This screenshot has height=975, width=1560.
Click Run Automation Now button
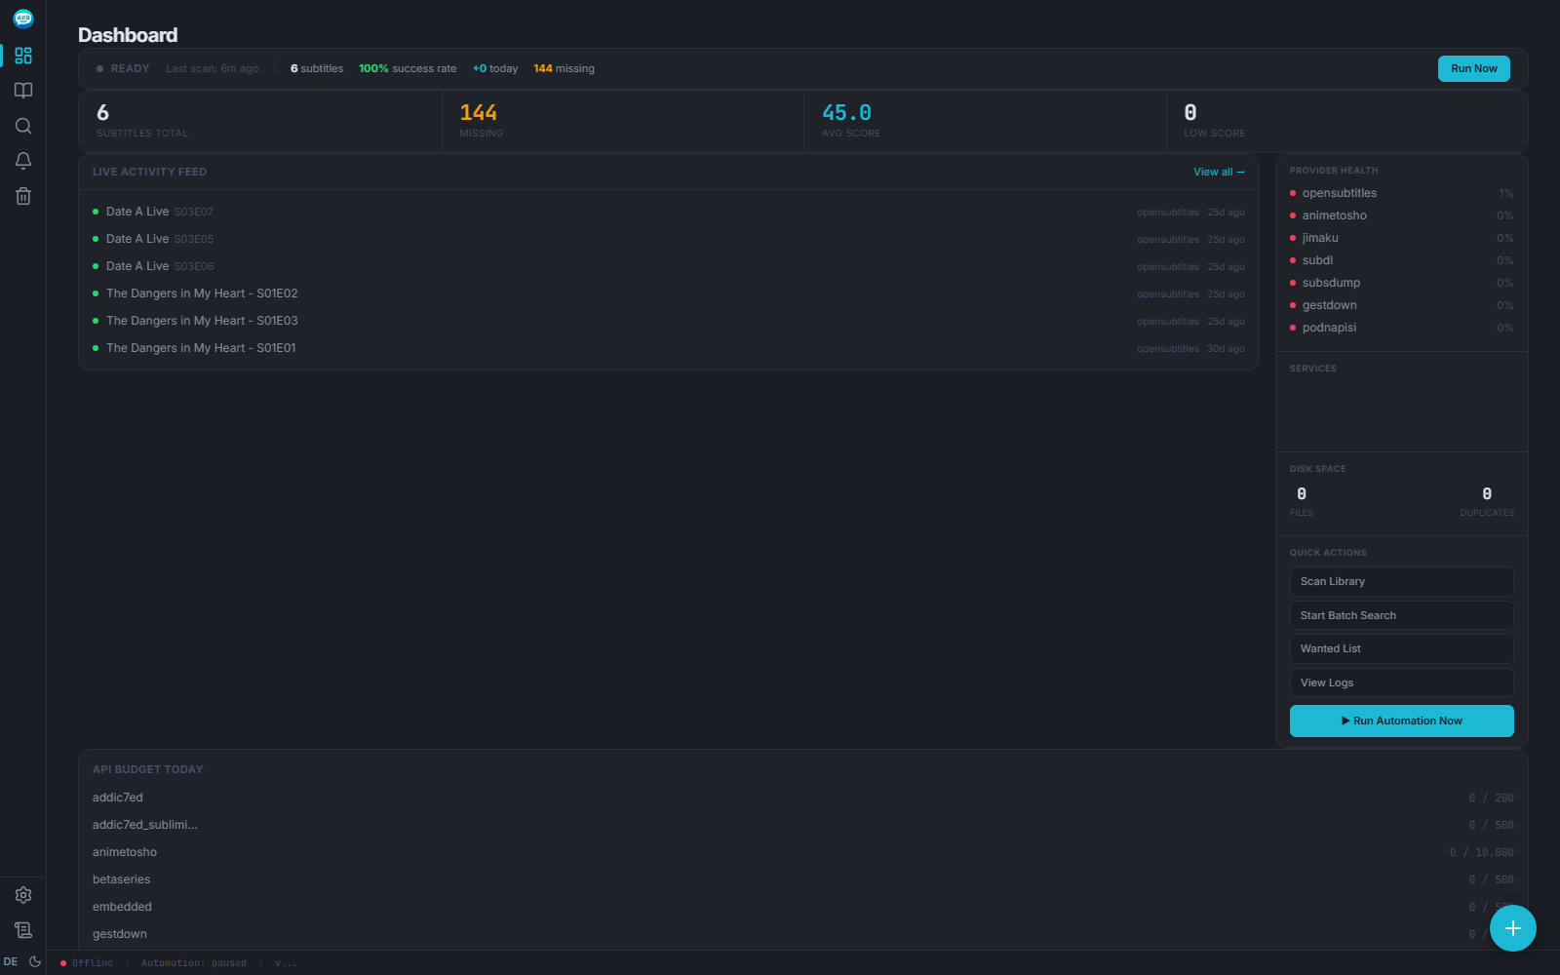(1401, 721)
